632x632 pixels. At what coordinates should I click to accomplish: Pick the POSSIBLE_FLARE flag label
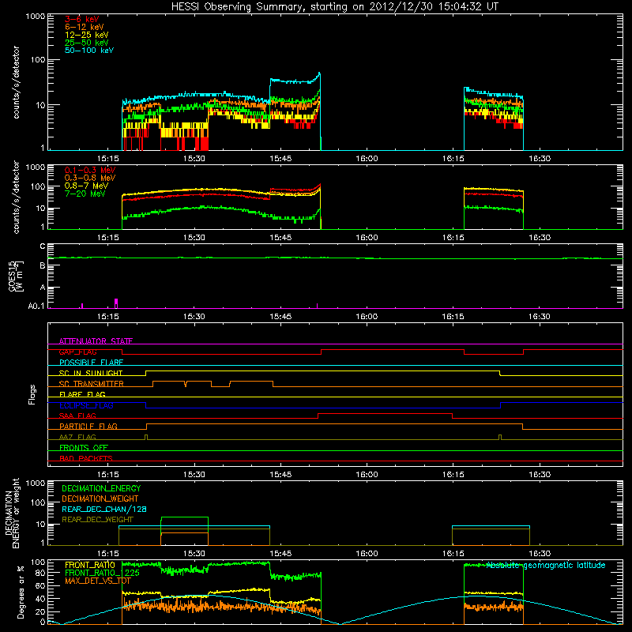click(x=91, y=363)
